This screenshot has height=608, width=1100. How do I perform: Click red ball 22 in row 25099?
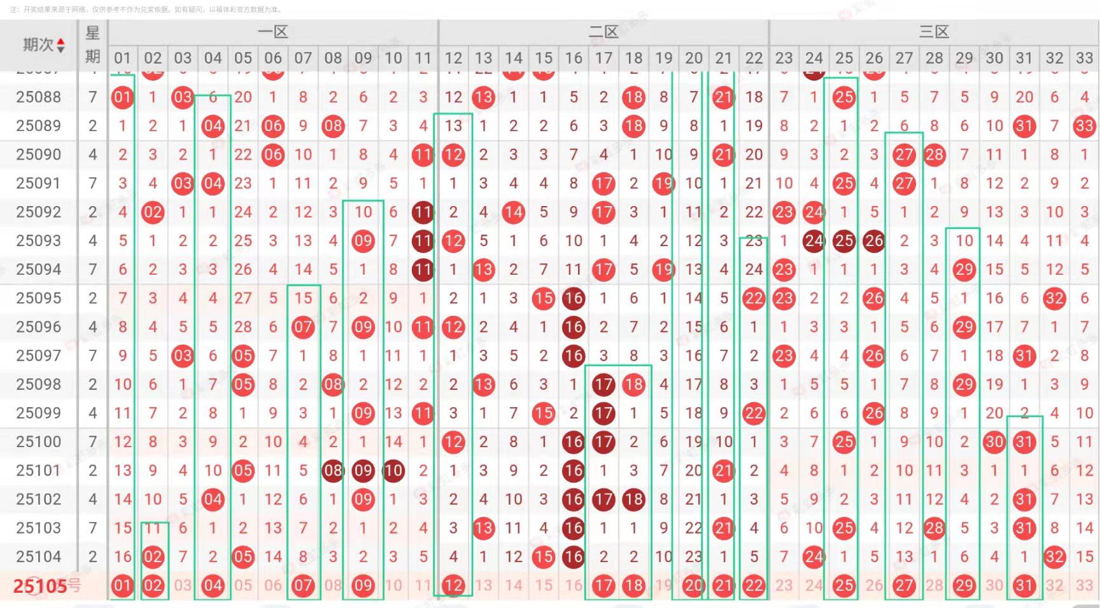(754, 413)
